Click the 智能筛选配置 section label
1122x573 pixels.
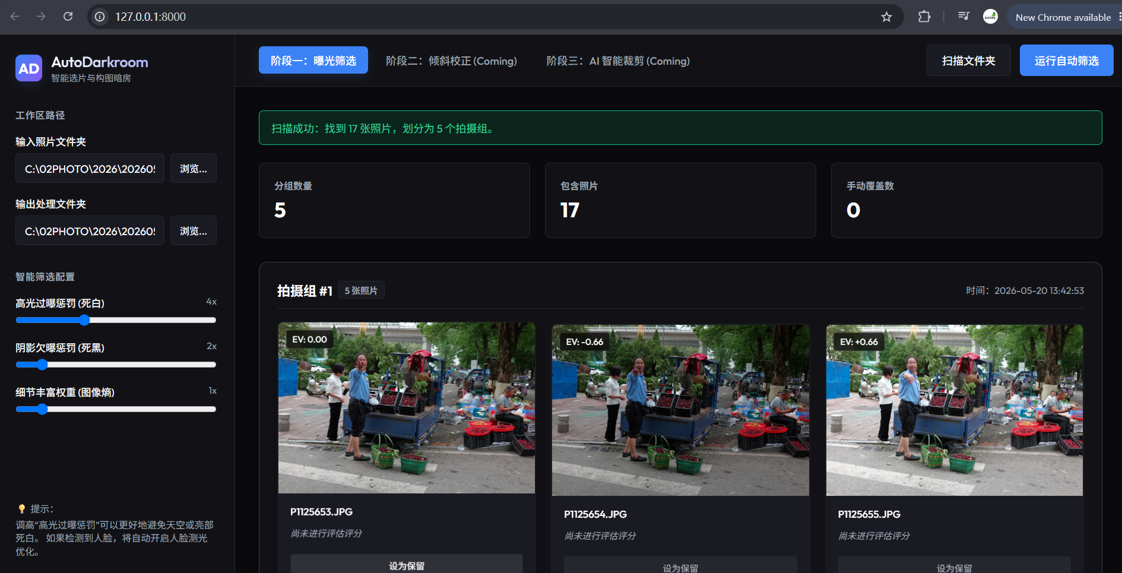coord(45,277)
